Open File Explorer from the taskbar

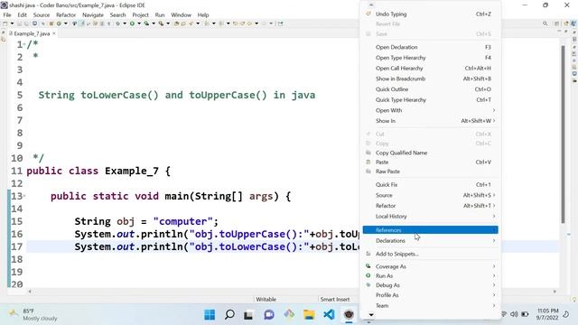tap(309, 314)
